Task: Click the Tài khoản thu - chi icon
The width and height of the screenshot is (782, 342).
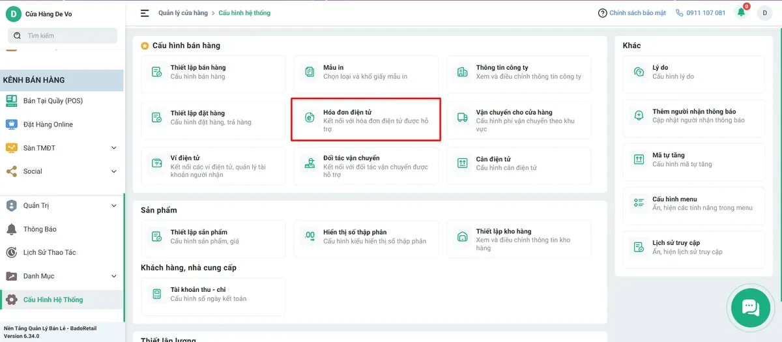Action: pos(156,294)
